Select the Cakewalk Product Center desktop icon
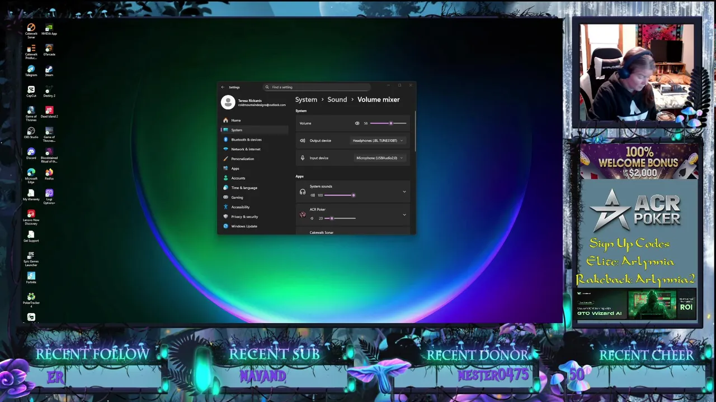 tap(31, 51)
